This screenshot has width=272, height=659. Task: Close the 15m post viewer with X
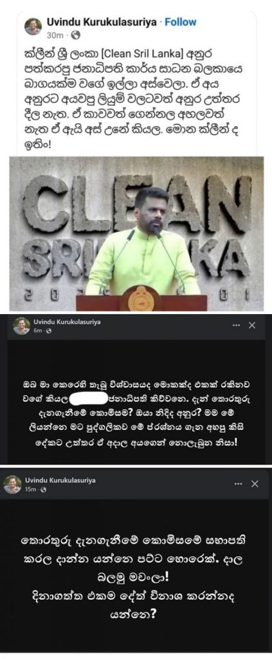pos(255,484)
